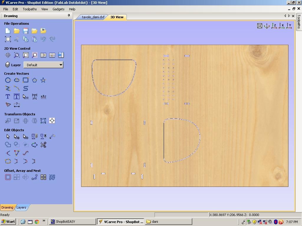
Task: Launch Chrome from quick launch
Action: point(37,222)
